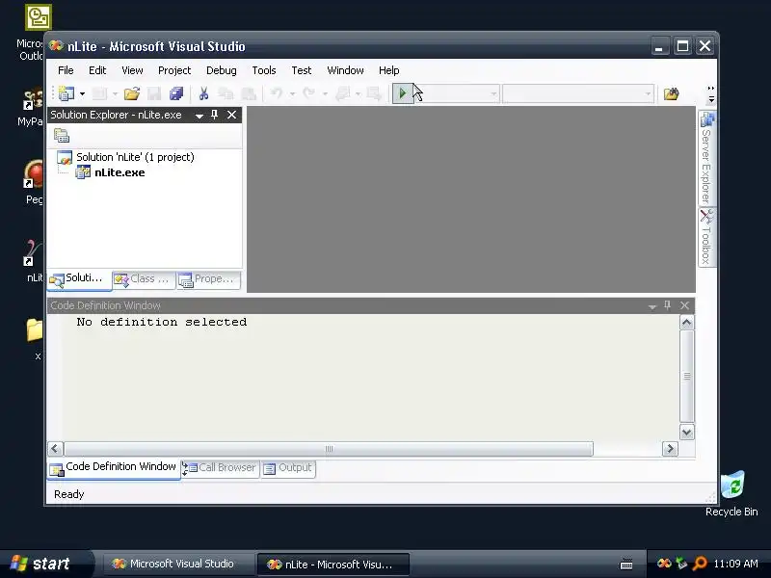Image resolution: width=771 pixels, height=578 pixels.
Task: Click the Recycle Bin desktop icon
Action: tap(731, 493)
